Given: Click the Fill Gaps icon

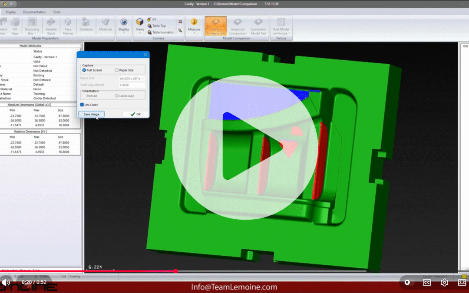Looking at the screenshot, I should click(x=15, y=26).
